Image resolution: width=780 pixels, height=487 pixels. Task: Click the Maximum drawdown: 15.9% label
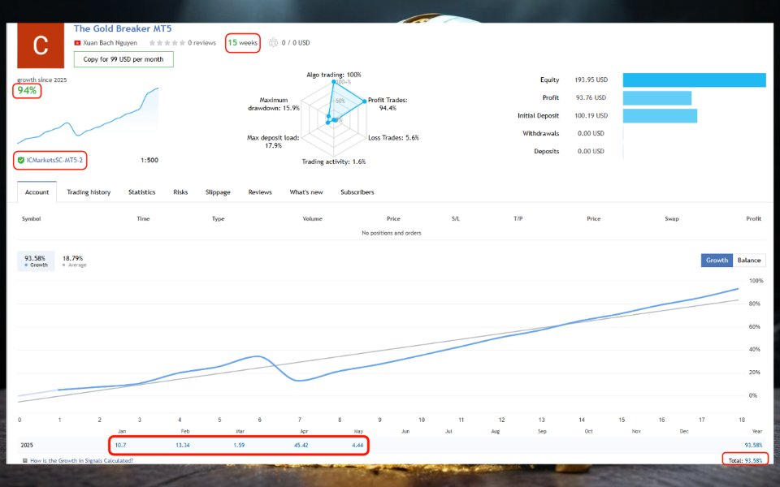(274, 104)
